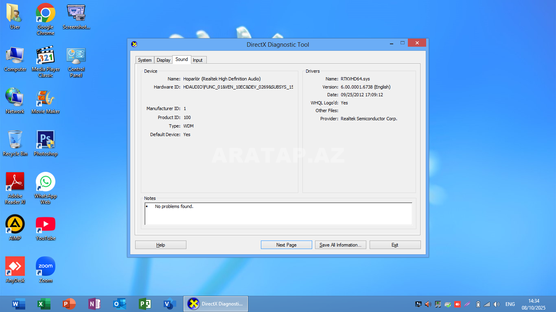556x312 pixels.
Task: Open the User folder desktop icon
Action: 15,16
